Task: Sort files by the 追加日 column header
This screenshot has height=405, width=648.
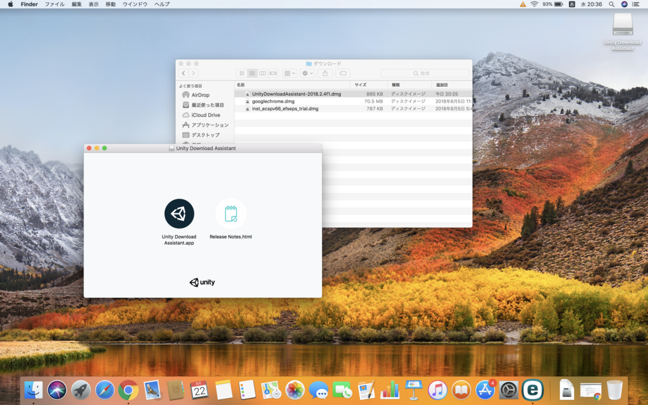Action: tap(452, 85)
